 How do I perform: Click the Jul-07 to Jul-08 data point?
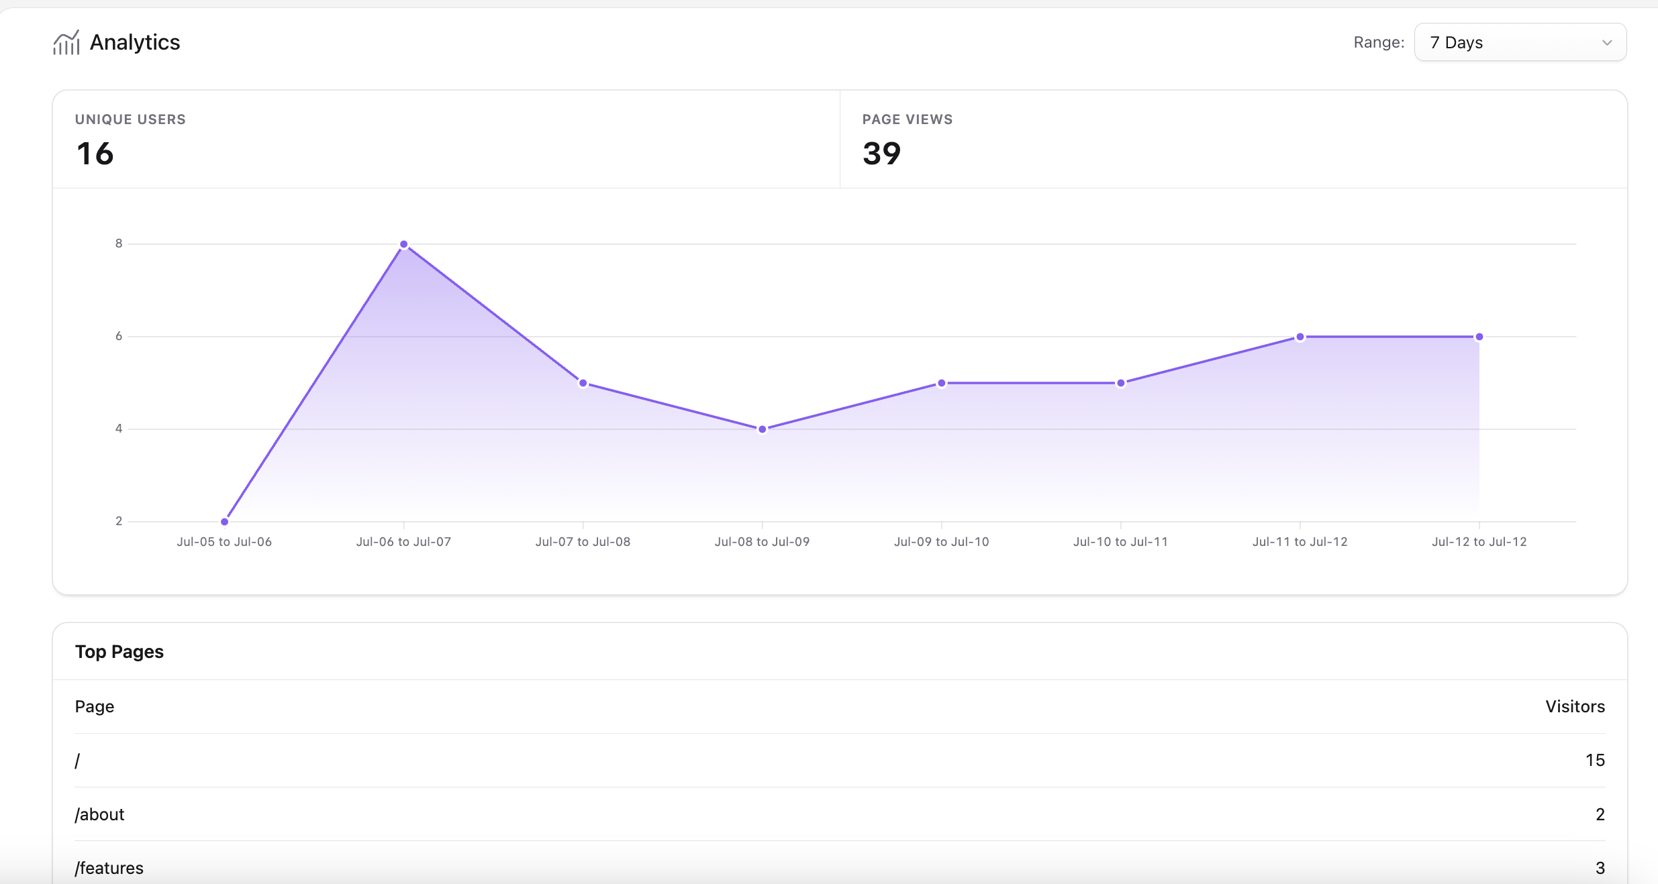(583, 383)
